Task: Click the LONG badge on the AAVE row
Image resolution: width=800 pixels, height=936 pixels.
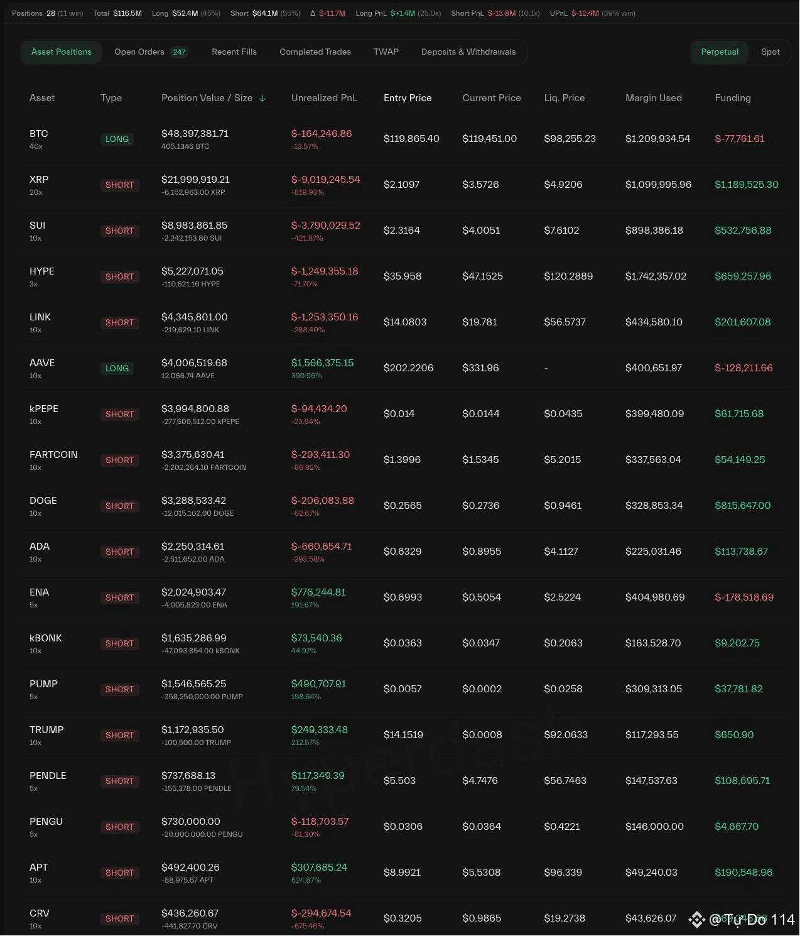Action: (117, 369)
